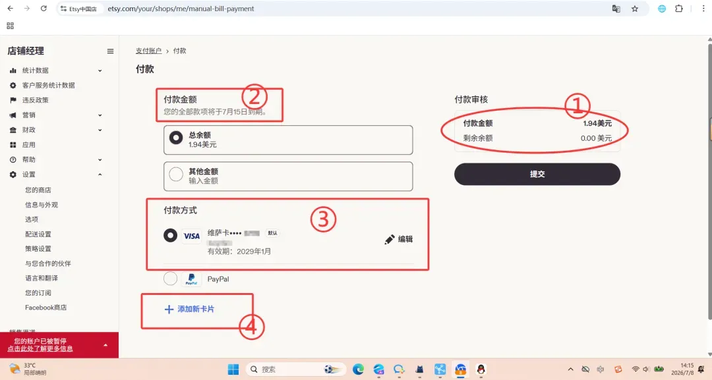Open 语言和翻译 settings
Screen dimensions: 712x380
click(x=42, y=278)
